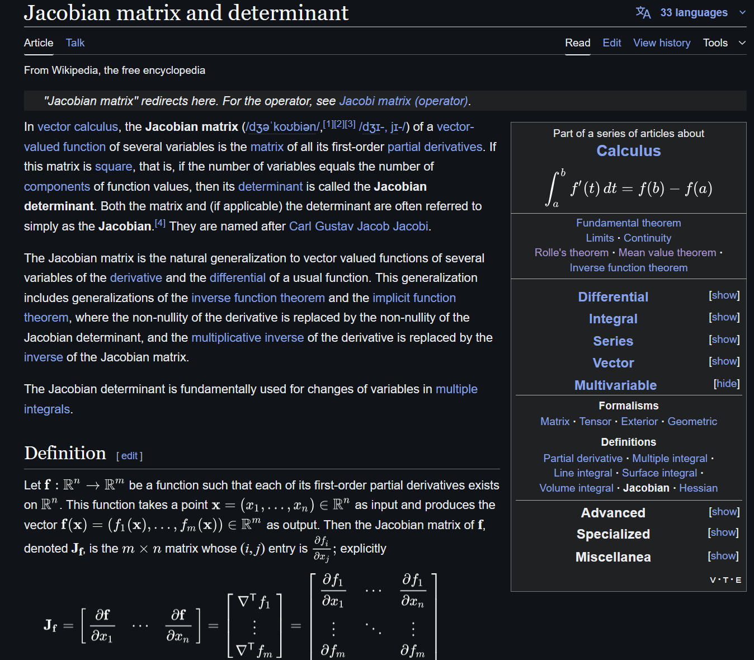The width and height of the screenshot is (754, 660).
Task: Open Continuity link in sidebar
Action: [x=647, y=238]
